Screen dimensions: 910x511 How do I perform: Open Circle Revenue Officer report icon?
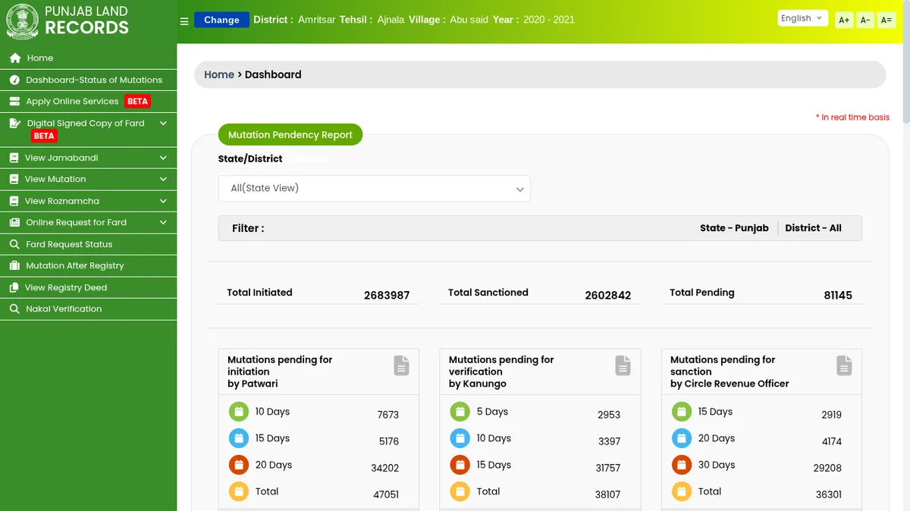(844, 365)
